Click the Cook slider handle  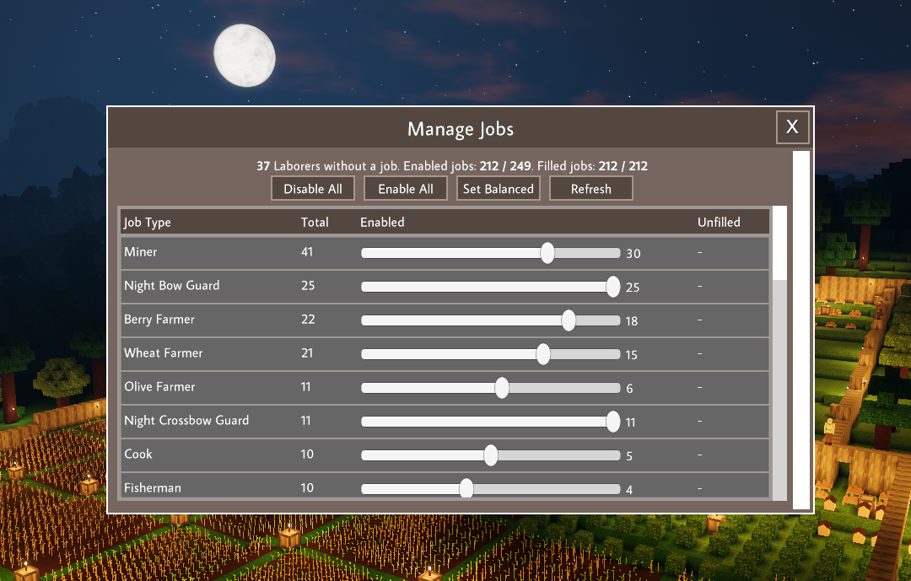coord(491,455)
